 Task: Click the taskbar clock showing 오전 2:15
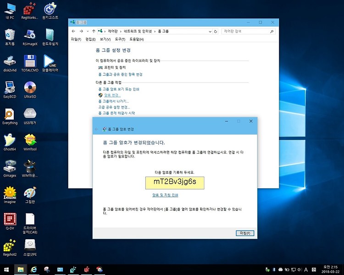pyautogui.click(x=330, y=269)
